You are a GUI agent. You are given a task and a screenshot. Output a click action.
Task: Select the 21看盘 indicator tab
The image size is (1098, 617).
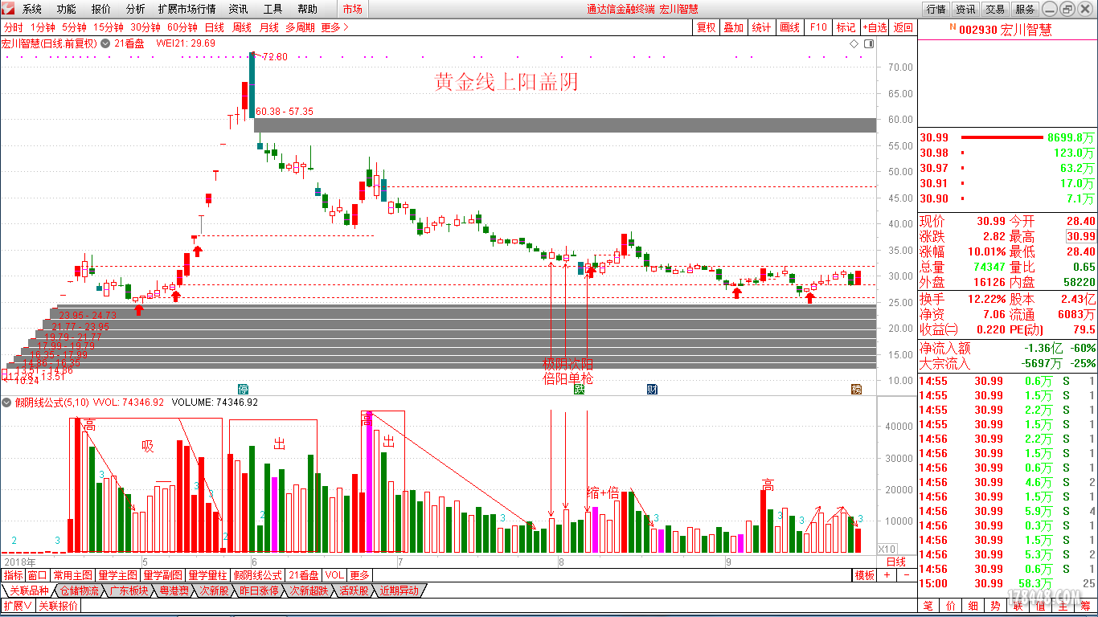click(x=304, y=575)
